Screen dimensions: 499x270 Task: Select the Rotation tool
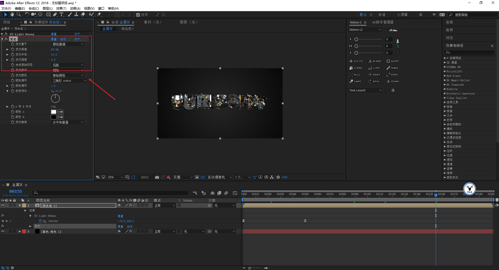tap(27, 15)
